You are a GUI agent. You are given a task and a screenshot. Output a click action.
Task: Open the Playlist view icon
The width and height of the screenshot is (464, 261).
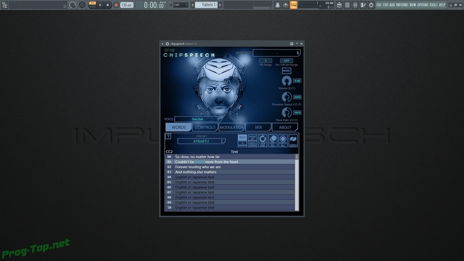point(339,5)
